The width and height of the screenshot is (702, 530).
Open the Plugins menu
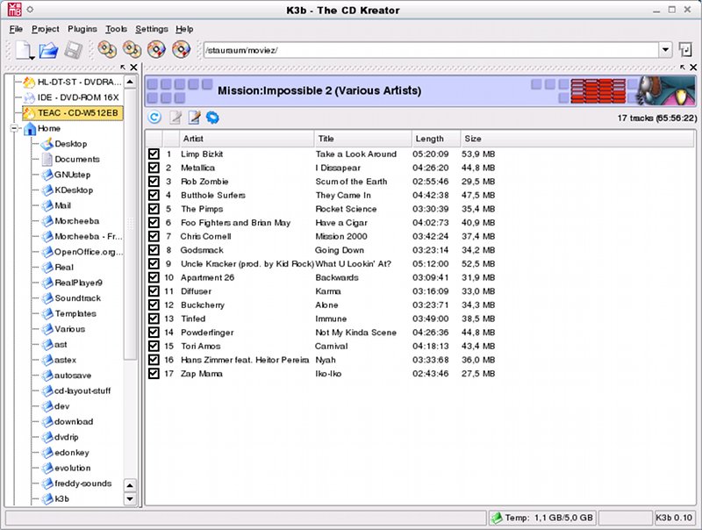pyautogui.click(x=82, y=29)
